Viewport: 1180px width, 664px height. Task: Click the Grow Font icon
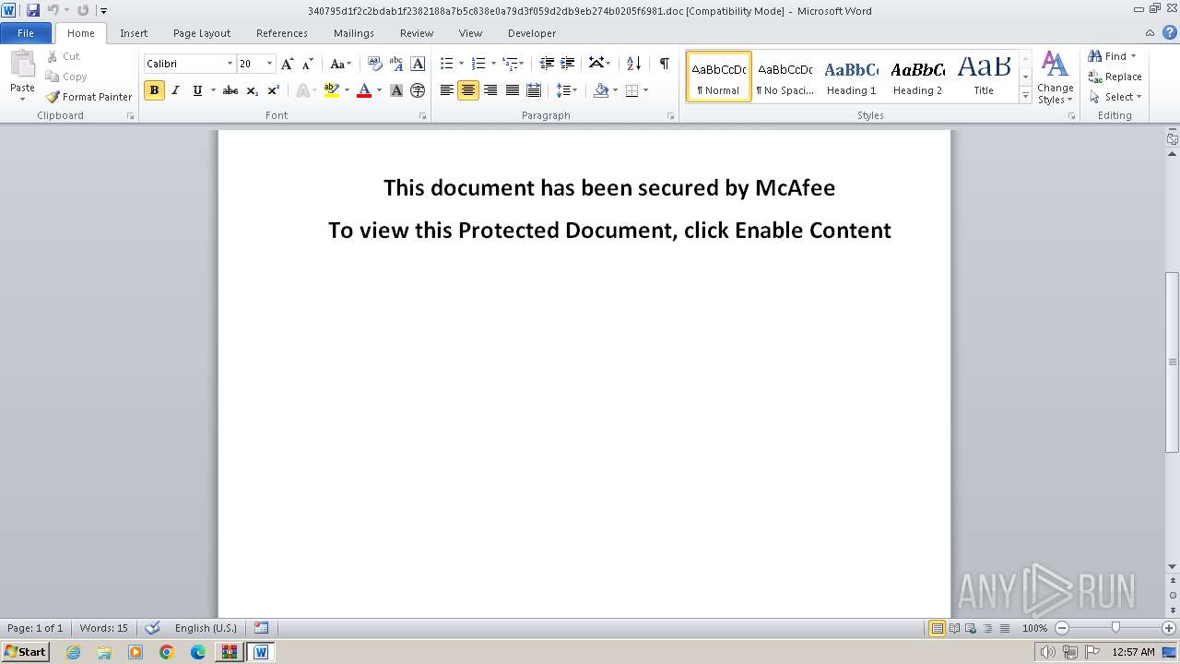pyautogui.click(x=288, y=64)
